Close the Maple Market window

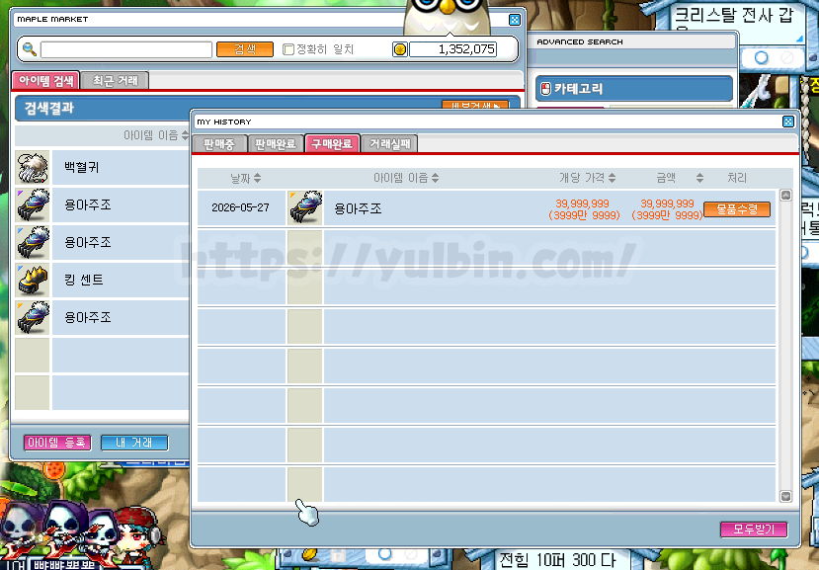[515, 20]
